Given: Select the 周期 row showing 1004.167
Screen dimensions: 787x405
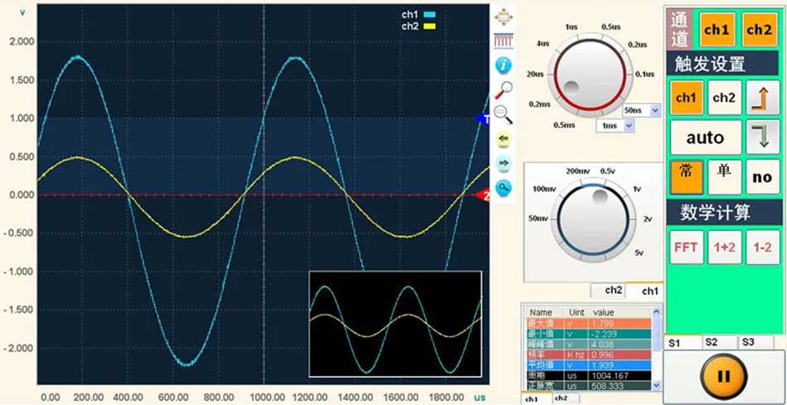Looking at the screenshot, I should [x=588, y=375].
